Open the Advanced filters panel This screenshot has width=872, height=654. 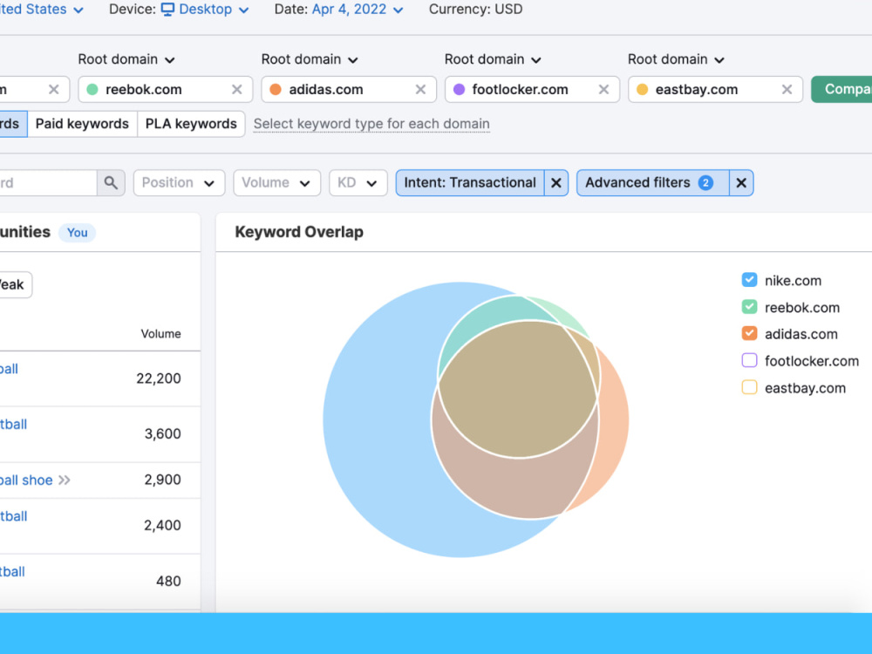653,183
